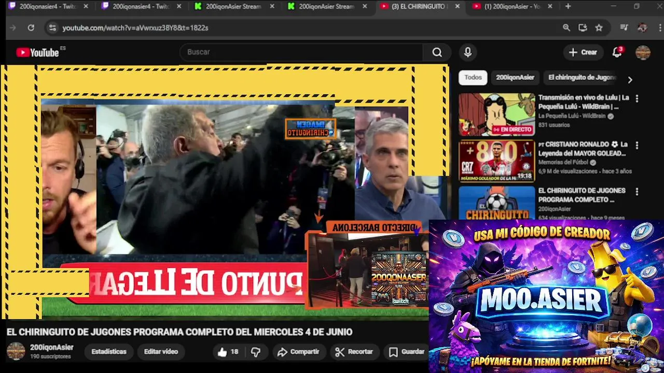Click the Recortar clip button
Image resolution: width=664 pixels, height=373 pixels.
pos(354,352)
